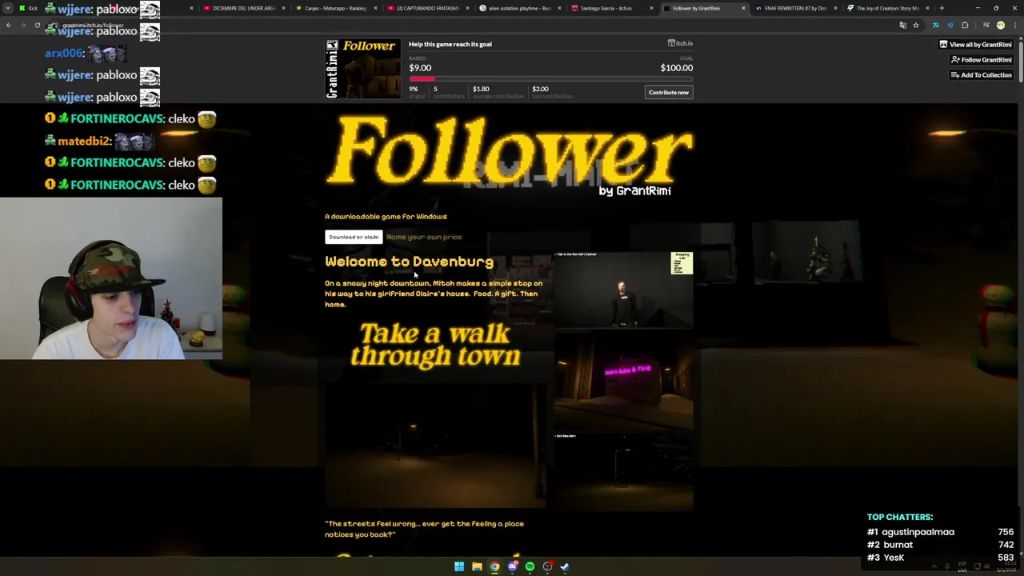Image resolution: width=1024 pixels, height=576 pixels.
Task: Click the Chrome taskbar icon
Action: click(x=494, y=566)
